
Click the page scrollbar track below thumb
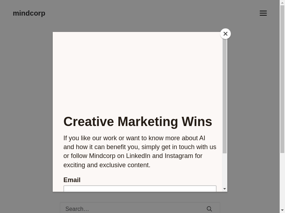(x=282, y=181)
